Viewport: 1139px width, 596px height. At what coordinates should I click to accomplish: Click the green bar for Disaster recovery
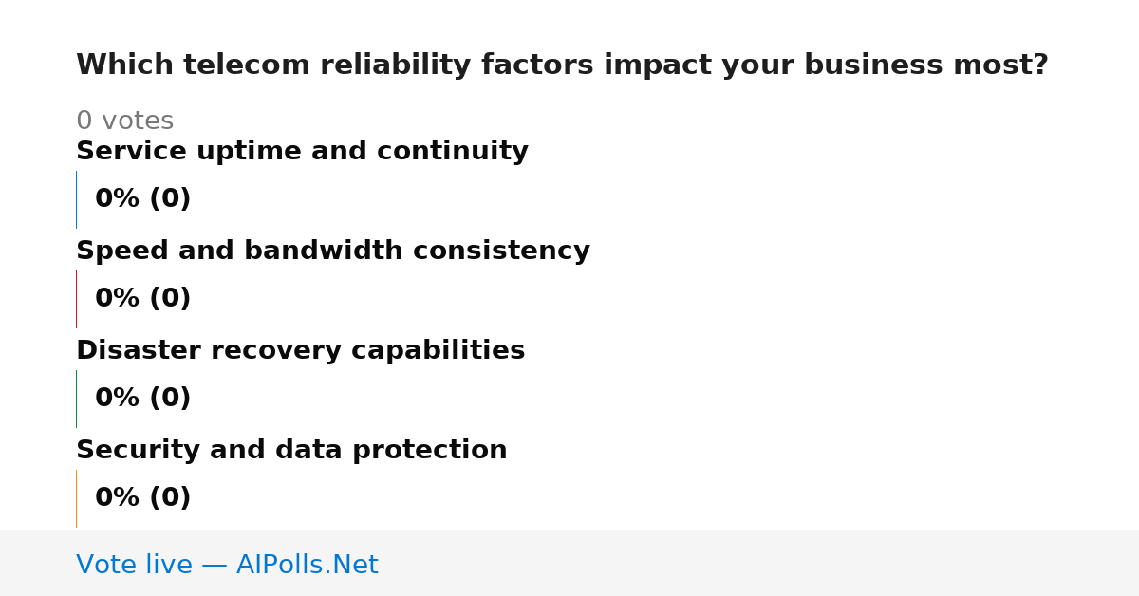[76, 399]
